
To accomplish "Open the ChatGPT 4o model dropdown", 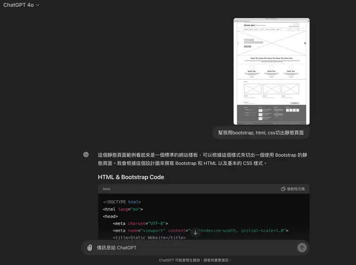I will (x=21, y=5).
